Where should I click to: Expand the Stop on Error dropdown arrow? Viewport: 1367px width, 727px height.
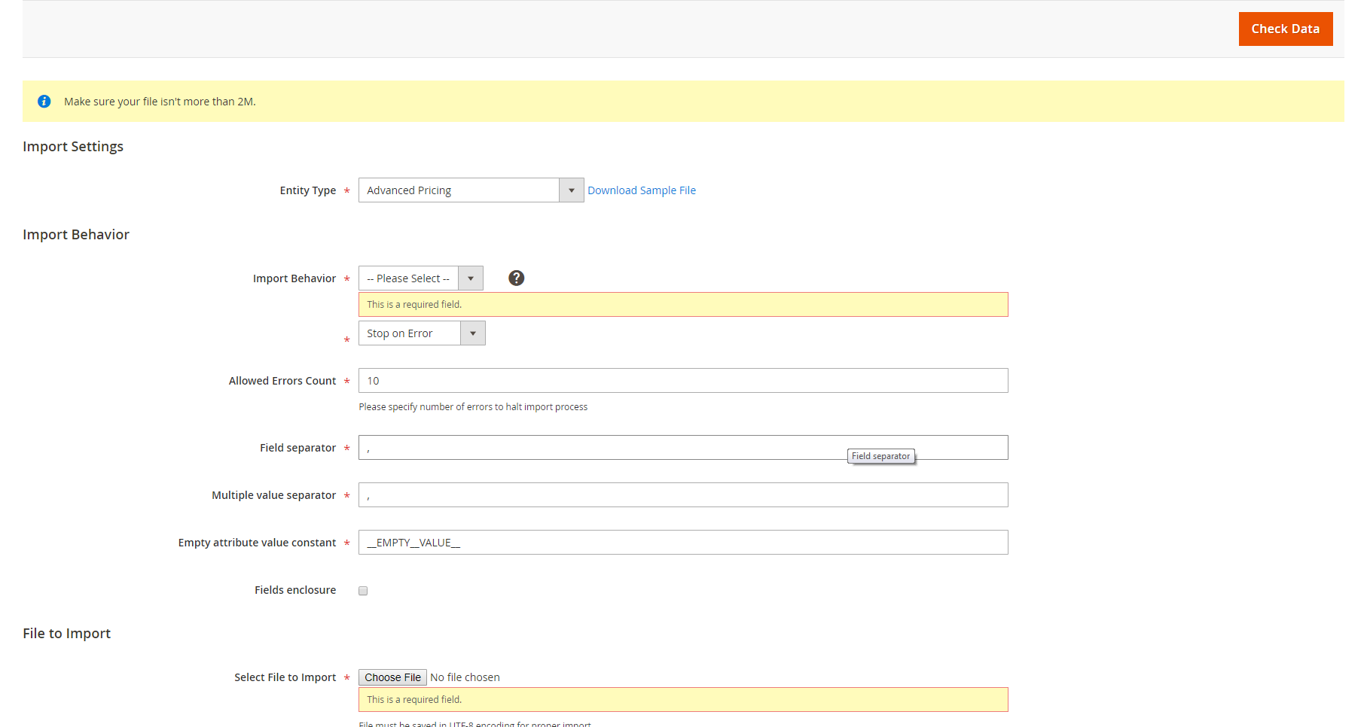point(472,333)
